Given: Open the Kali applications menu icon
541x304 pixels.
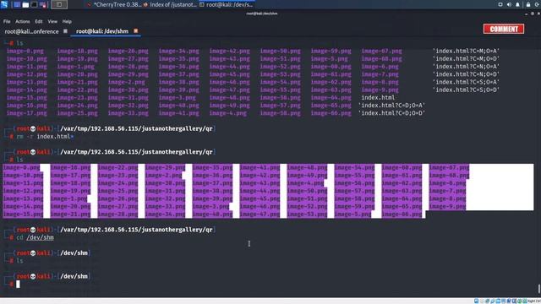Looking at the screenshot, I should (x=4, y=4).
